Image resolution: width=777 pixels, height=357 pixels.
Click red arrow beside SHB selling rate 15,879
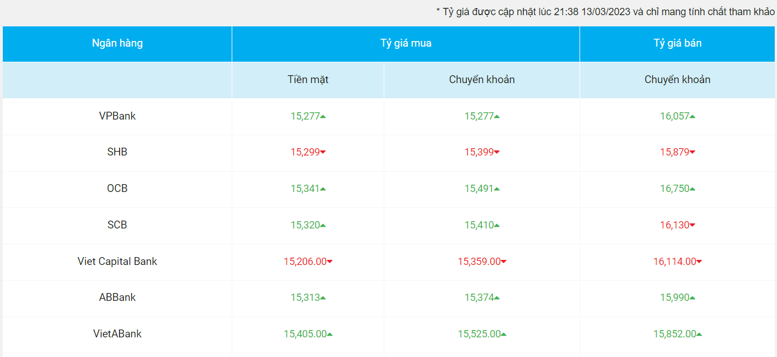(x=692, y=153)
